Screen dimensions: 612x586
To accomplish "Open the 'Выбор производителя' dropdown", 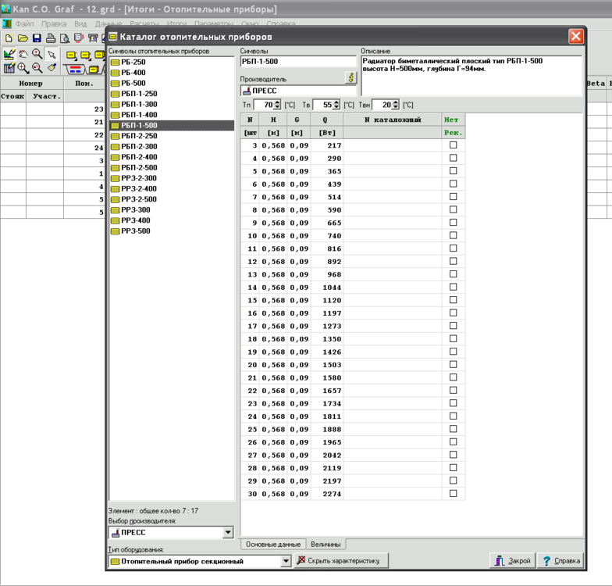I will pyautogui.click(x=228, y=533).
